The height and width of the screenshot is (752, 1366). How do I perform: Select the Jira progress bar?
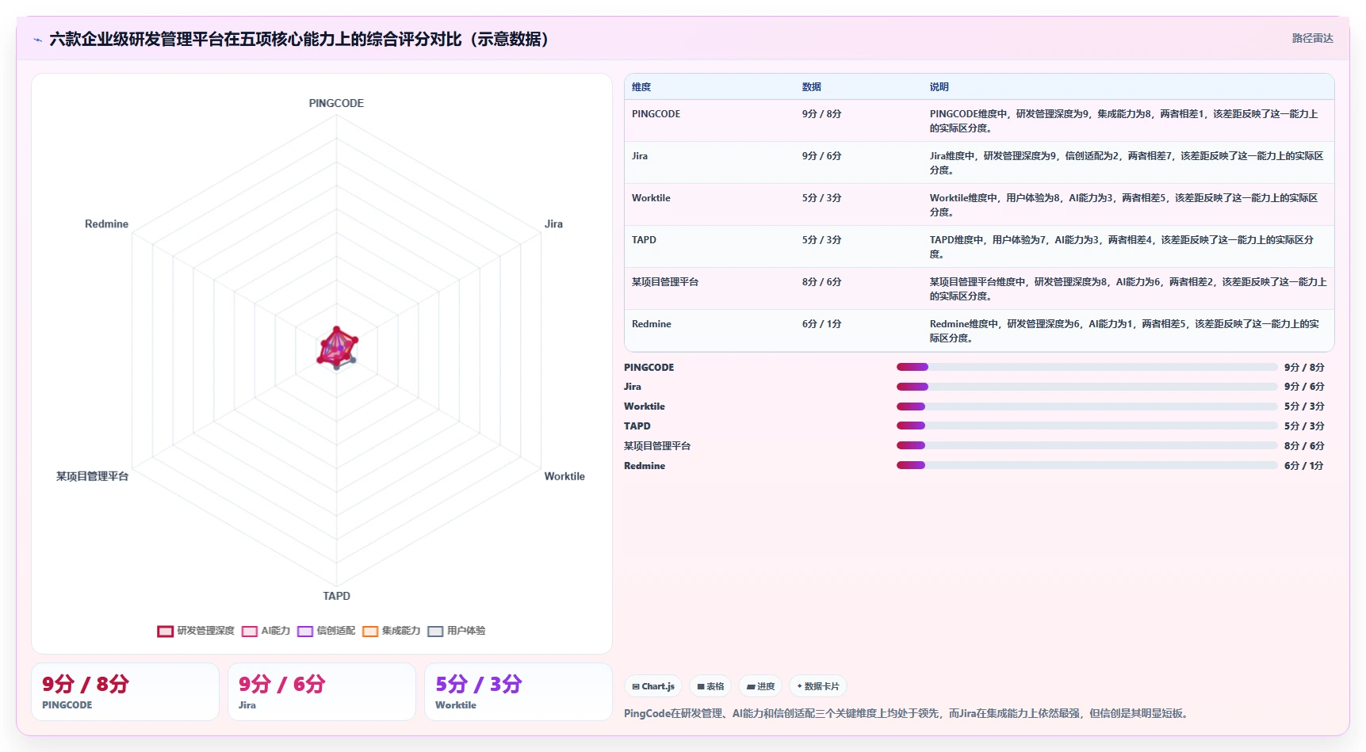pyautogui.click(x=1087, y=387)
